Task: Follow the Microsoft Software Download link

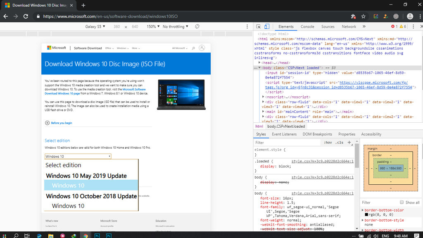Action: (95, 91)
